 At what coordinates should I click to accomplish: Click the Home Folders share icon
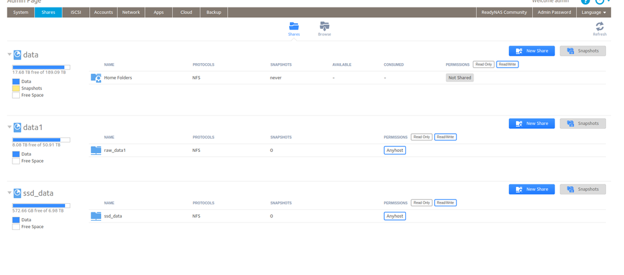[96, 77]
